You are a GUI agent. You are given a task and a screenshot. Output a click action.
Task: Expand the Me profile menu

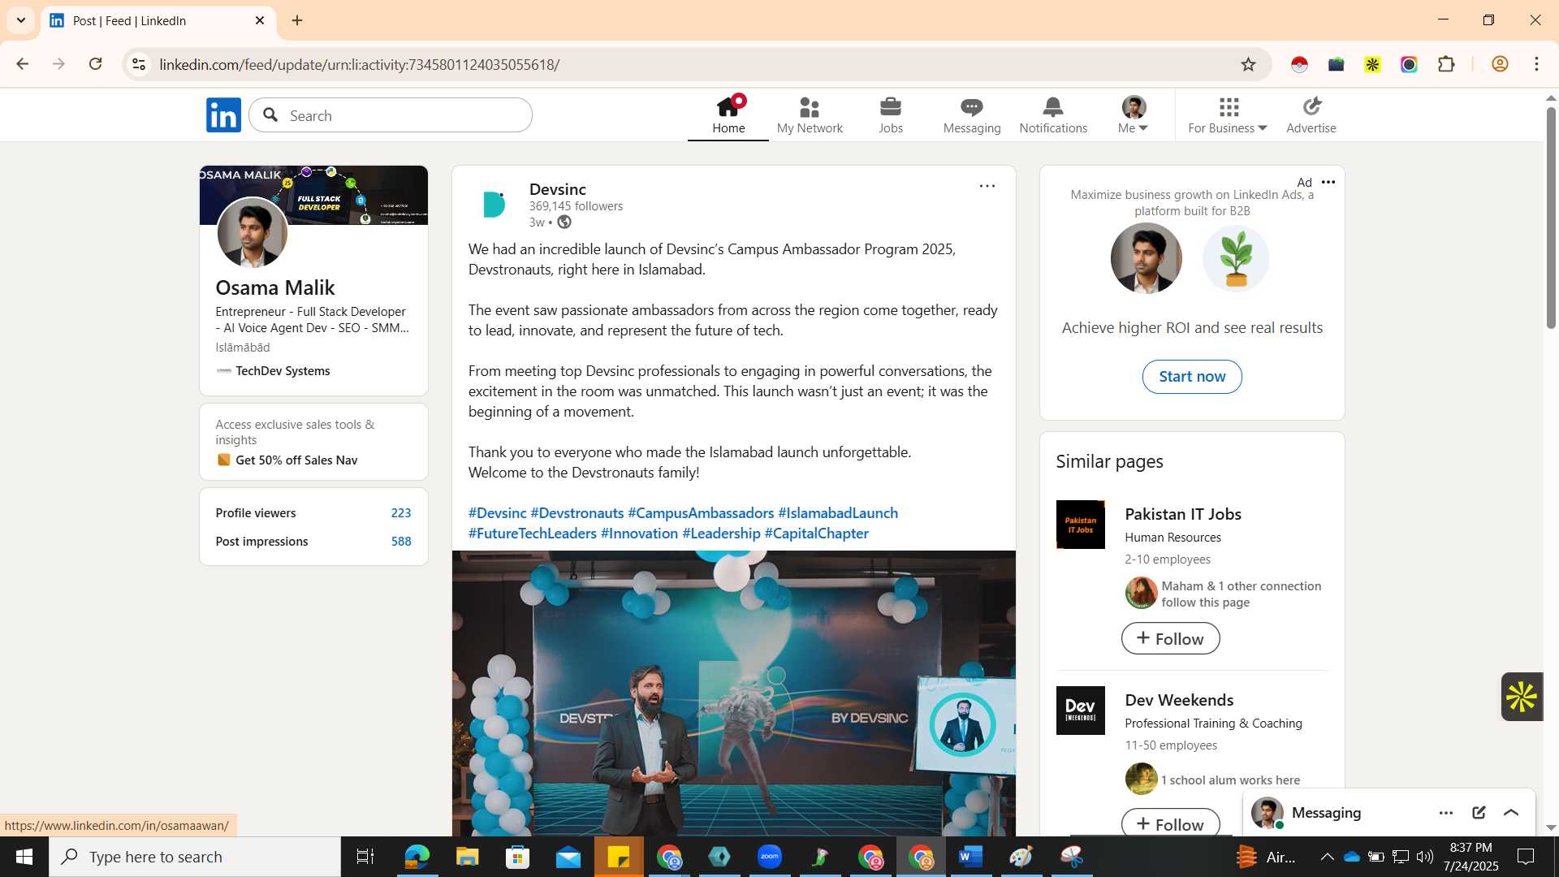(x=1134, y=115)
